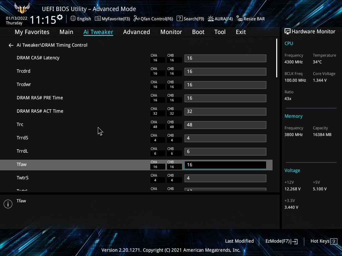
Task: Click DRAM CAS# Latency value field
Action: coord(225,58)
